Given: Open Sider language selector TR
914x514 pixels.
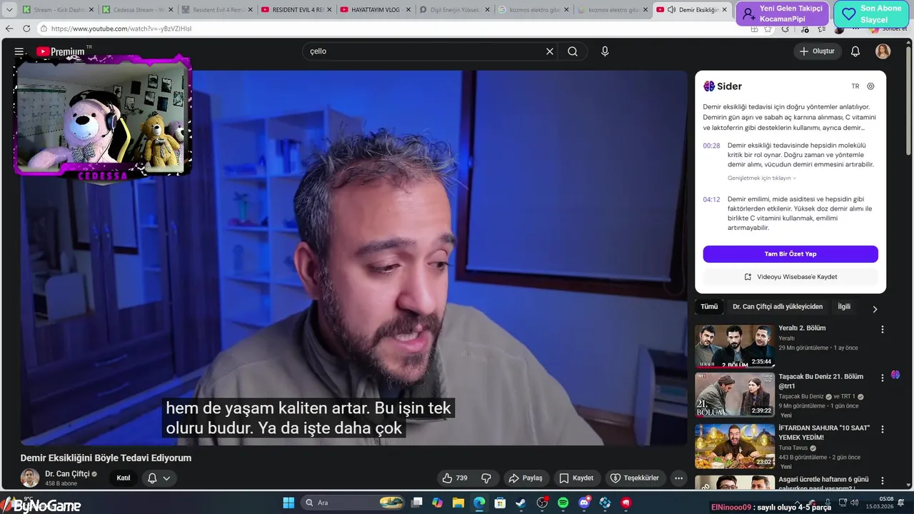Looking at the screenshot, I should tap(855, 86).
